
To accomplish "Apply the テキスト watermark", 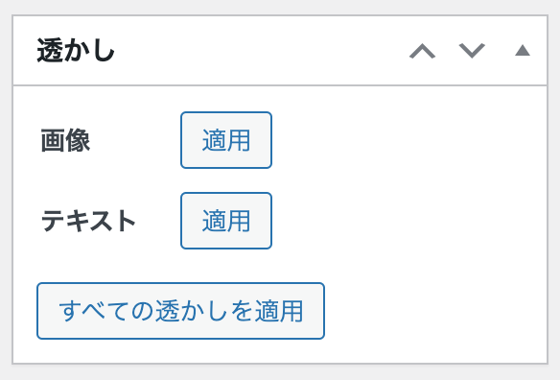I will [226, 221].
